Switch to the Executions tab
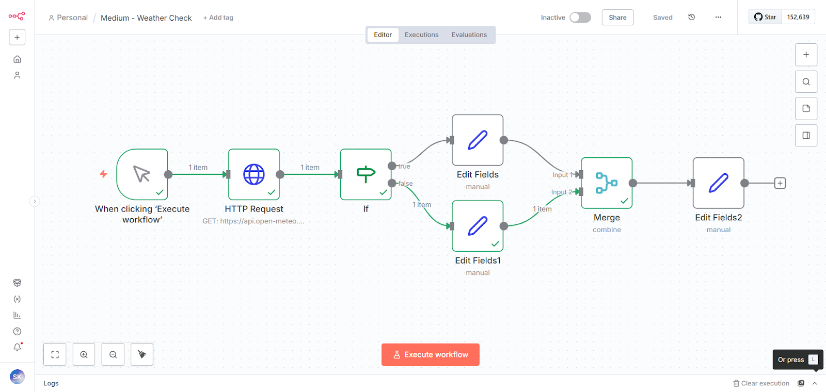 click(422, 35)
